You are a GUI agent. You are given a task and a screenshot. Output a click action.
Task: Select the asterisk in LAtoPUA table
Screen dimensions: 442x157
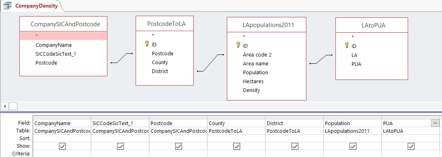coord(353,37)
